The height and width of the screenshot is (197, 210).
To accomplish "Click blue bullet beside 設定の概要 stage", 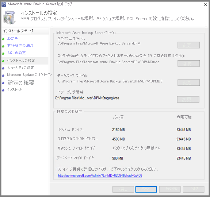I will pyautogui.click(x=3, y=83).
